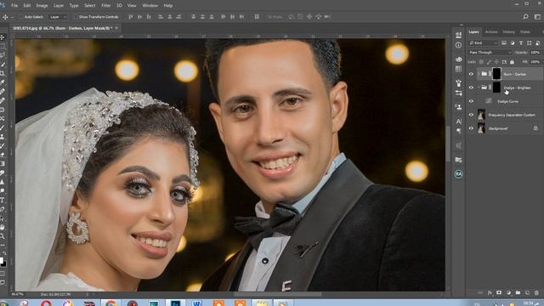The width and height of the screenshot is (544, 306).
Task: Open the Kind filter dropdown
Action: (x=483, y=42)
